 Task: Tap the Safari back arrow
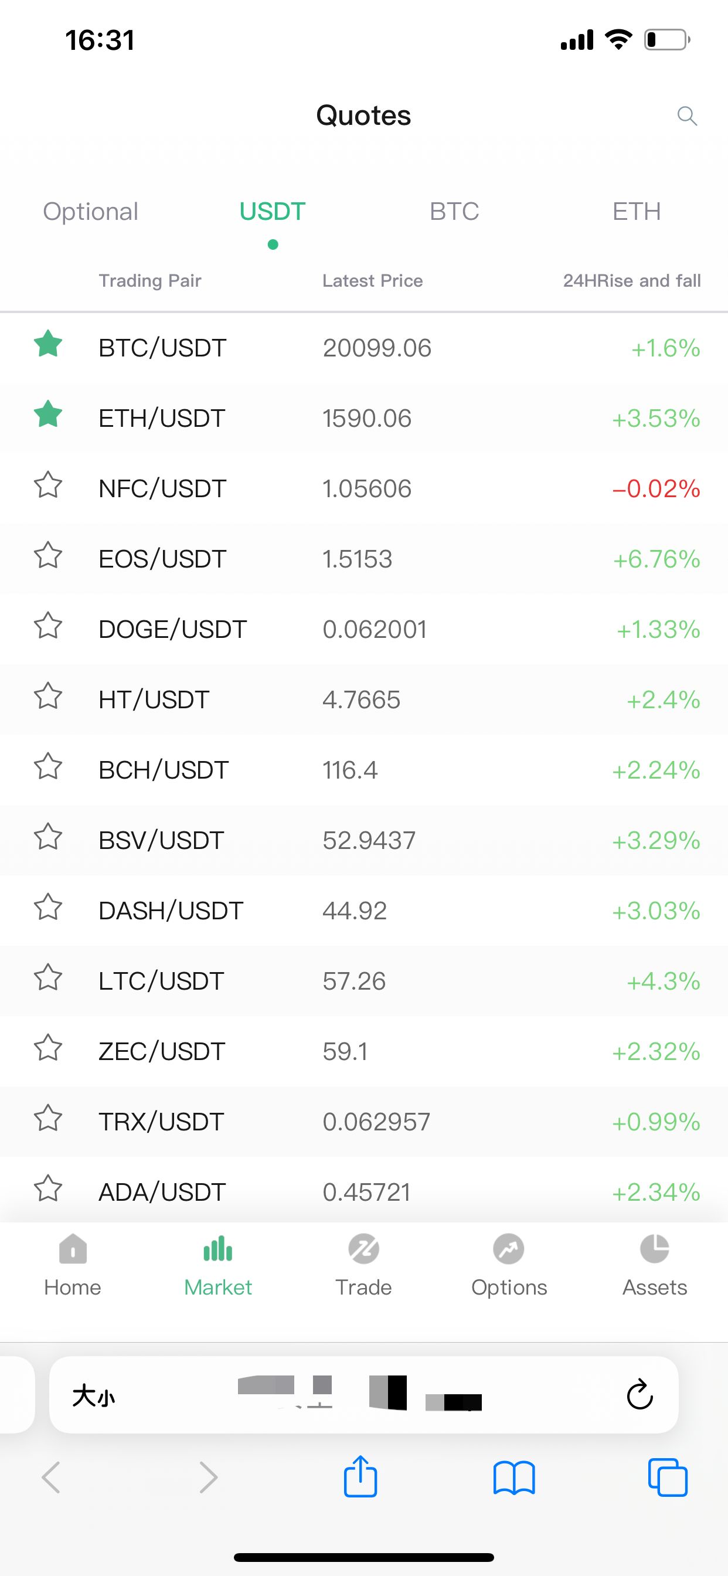coord(52,1477)
